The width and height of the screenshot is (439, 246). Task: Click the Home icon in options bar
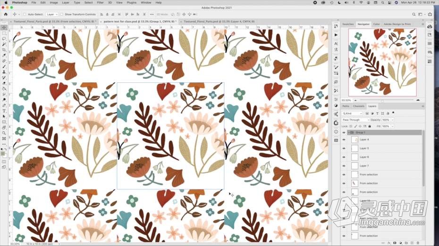click(x=6, y=14)
